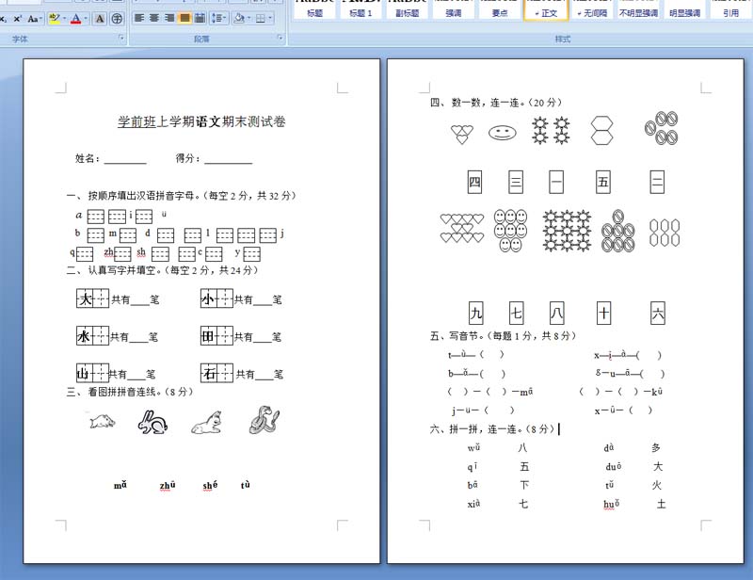Click the line spacing icon
The height and width of the screenshot is (580, 753).
coord(218,18)
